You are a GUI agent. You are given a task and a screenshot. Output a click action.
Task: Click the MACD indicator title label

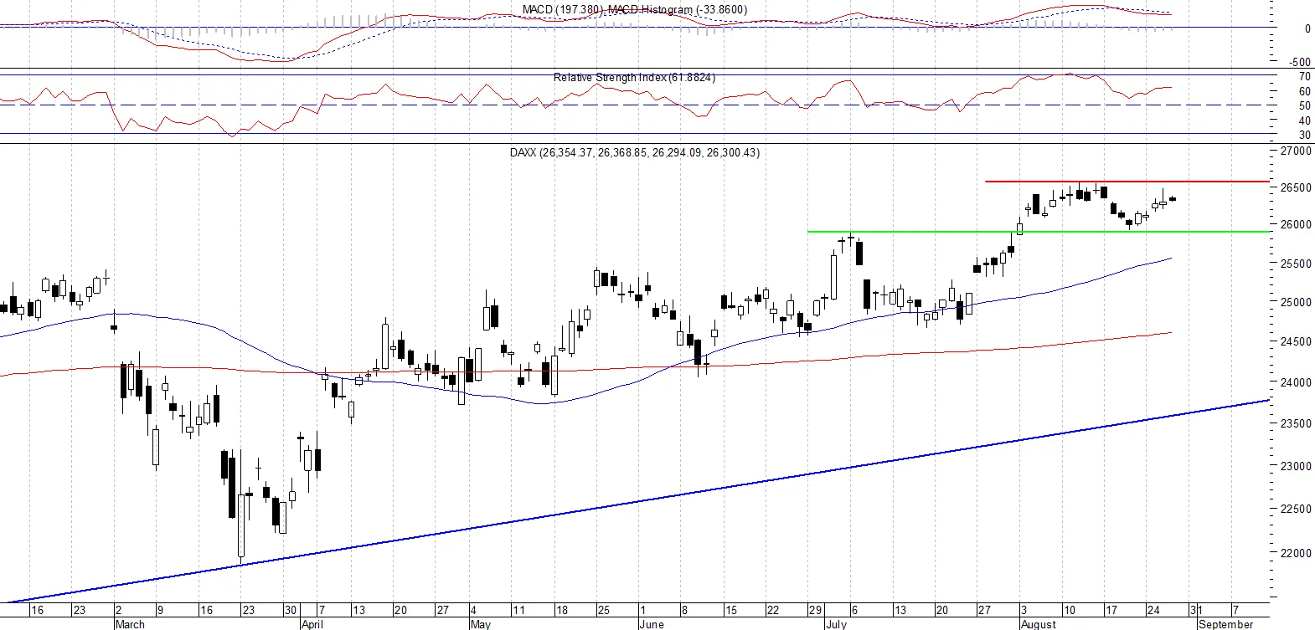(x=635, y=10)
